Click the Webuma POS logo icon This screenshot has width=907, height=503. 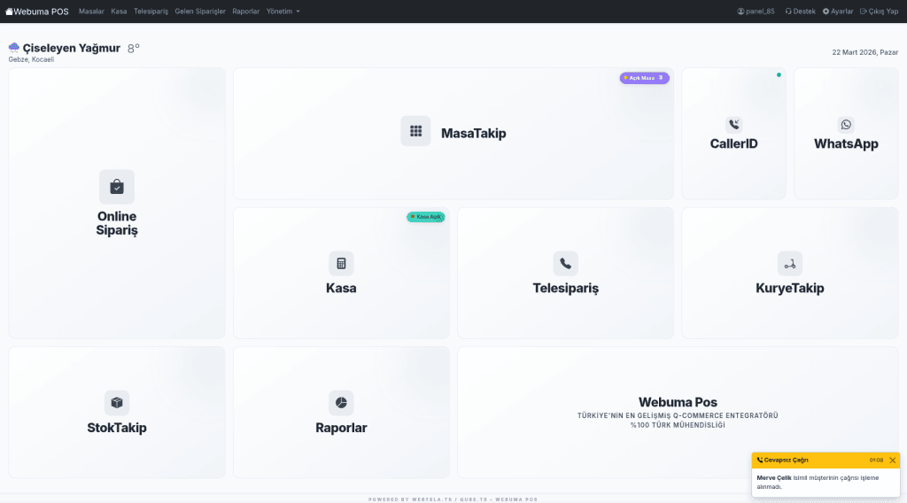9,12
